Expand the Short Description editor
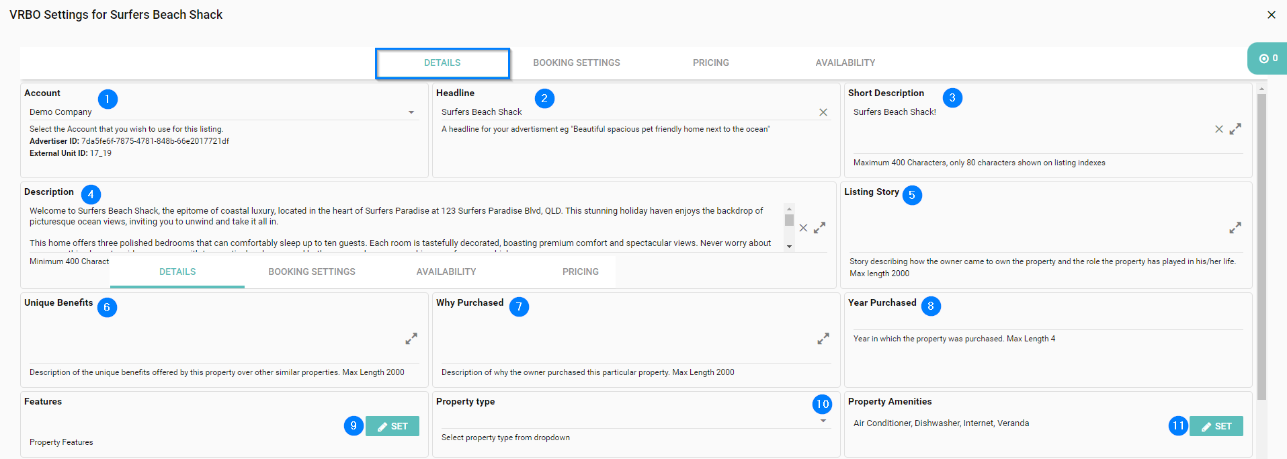Screen dimensions: 1287x459 1235,129
